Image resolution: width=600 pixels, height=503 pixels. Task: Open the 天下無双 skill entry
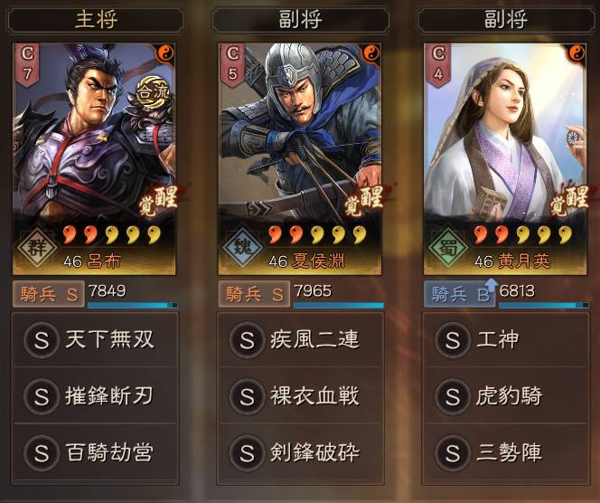click(x=95, y=340)
